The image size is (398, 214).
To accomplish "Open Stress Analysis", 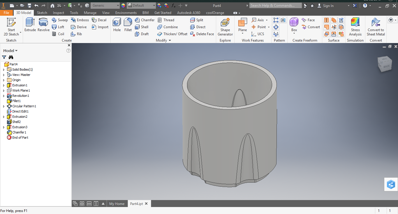I will pyautogui.click(x=355, y=26).
